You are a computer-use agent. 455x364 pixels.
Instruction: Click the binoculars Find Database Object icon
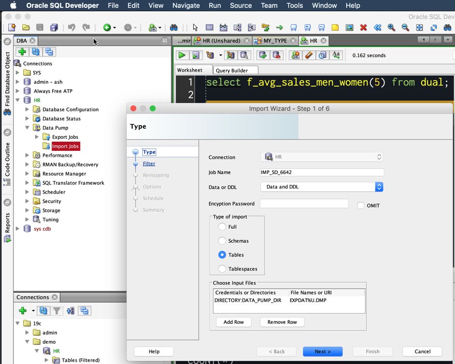pos(7,112)
